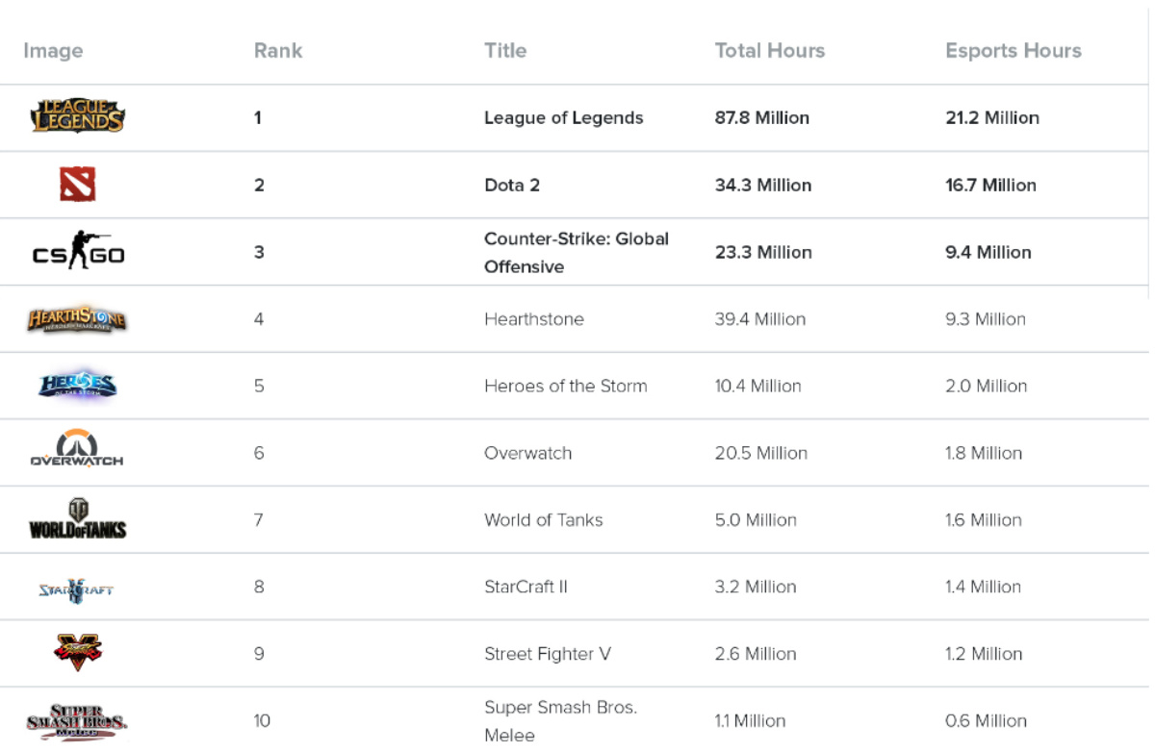This screenshot has width=1155, height=752.
Task: Click the Esports Hours column header
Action: (x=1014, y=51)
